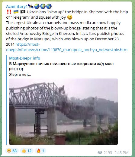Image resolution: width=135 pixels, height=157 pixels.
Task: Toggle the fire reaction with 1
Action: point(40,151)
